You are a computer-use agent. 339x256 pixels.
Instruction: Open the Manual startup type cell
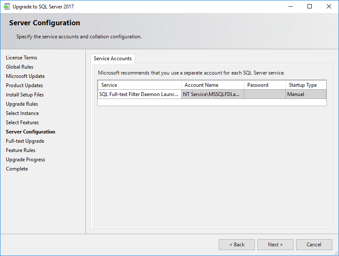[306, 94]
